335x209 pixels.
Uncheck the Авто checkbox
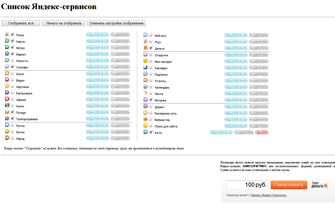coord(151,132)
